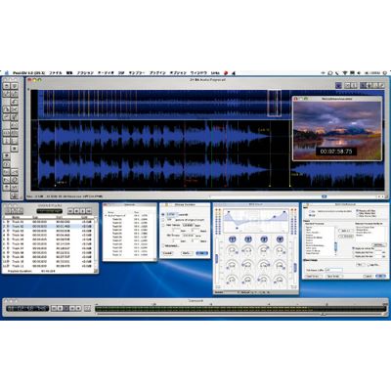Image resolution: width=391 pixels, height=391 pixels.
Task: Select the seconds radio button in Change Duration dialog
Action: 163,214
